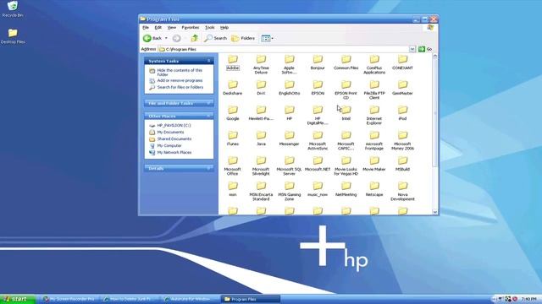Screen dimensions: 542x304
Task: Open the Views dropdown button
Action: coord(267,38)
